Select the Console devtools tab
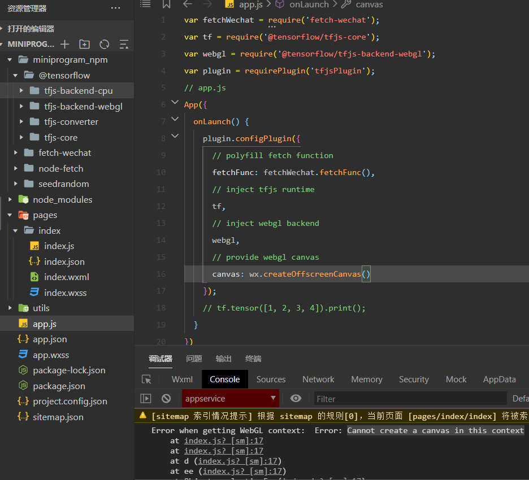Viewport: 529px width, 480px height. (225, 379)
